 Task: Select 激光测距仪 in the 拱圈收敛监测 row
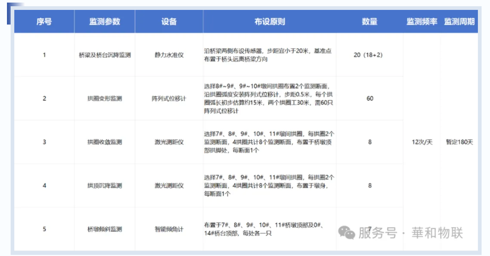(x=169, y=142)
